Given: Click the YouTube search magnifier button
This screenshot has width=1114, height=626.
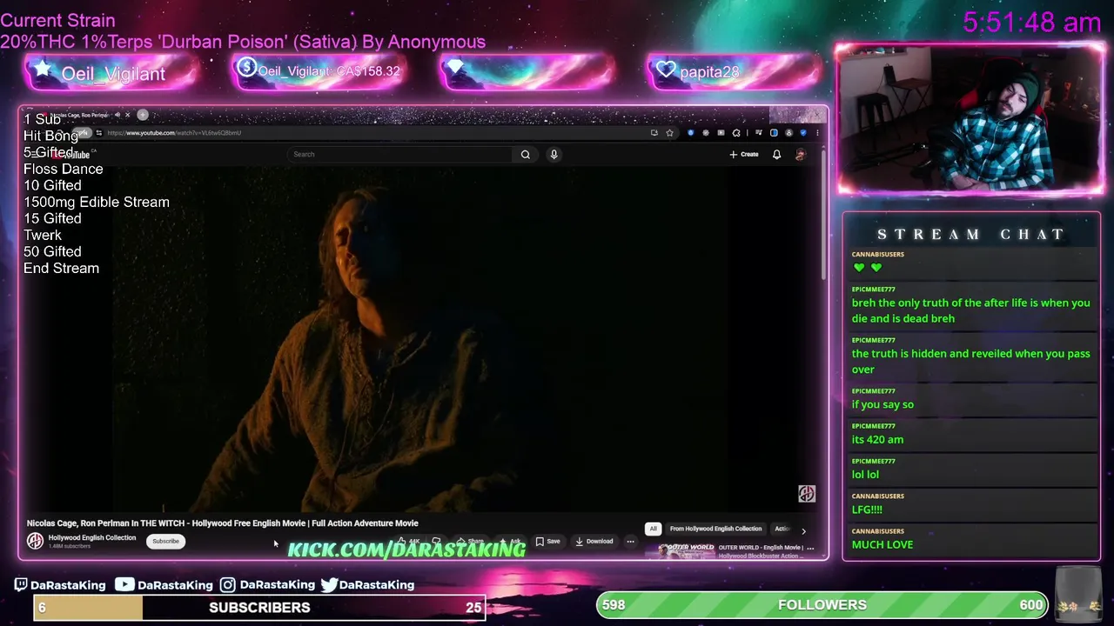Looking at the screenshot, I should 525,154.
